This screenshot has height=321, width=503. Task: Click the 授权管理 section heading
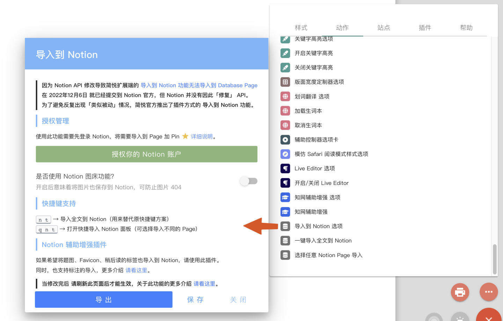click(56, 121)
